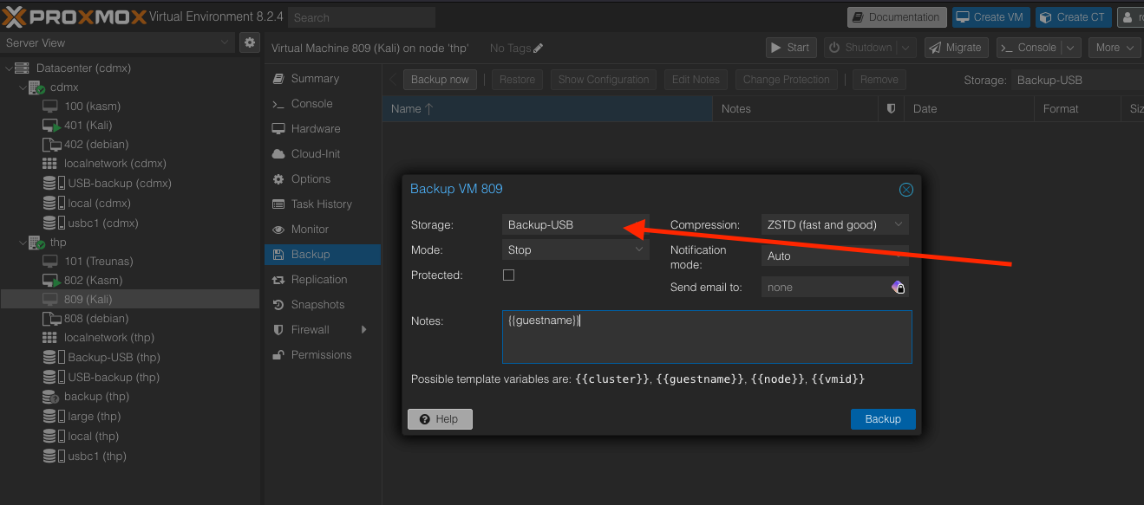The width and height of the screenshot is (1144, 505).
Task: Expand the Firewall submenu arrow
Action: pyautogui.click(x=364, y=330)
